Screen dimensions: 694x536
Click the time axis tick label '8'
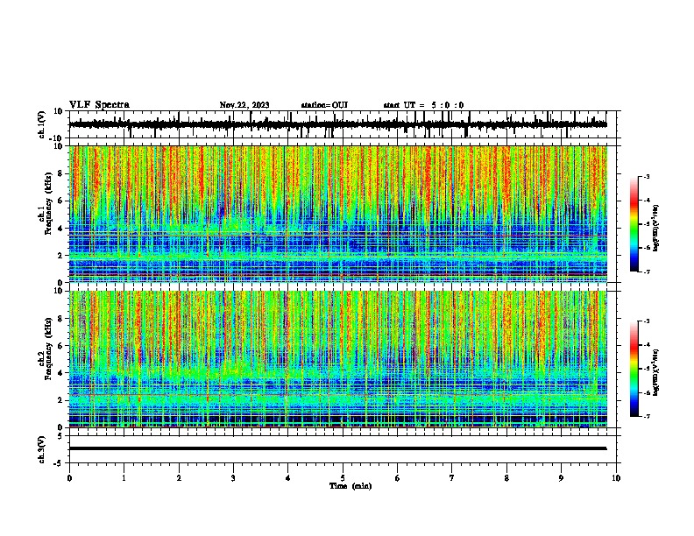(506, 478)
